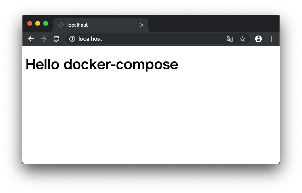This screenshot has height=193, width=302.
Task: Open a new tab with plus button
Action: pos(157,25)
